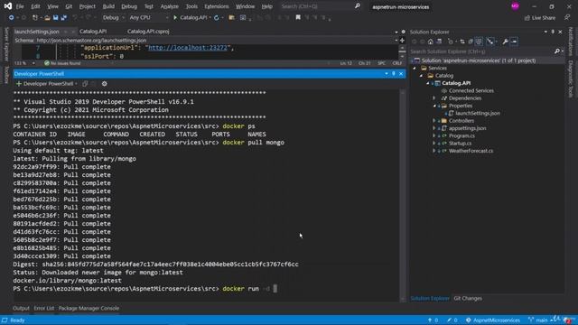Click the navigate backward button in the toolbar
Viewport: 578px width, 325px height.
12,18
